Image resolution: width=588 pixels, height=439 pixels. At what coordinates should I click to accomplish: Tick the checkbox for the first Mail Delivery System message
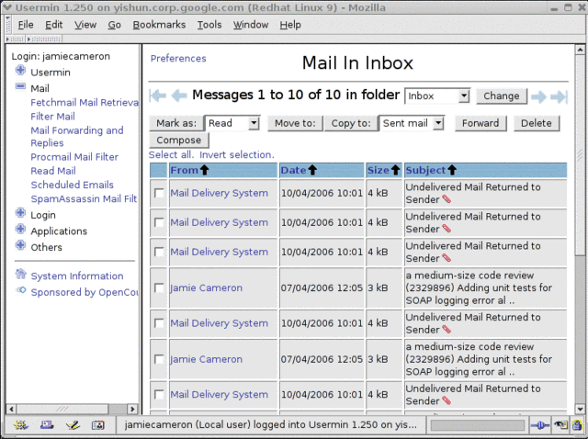[160, 194]
